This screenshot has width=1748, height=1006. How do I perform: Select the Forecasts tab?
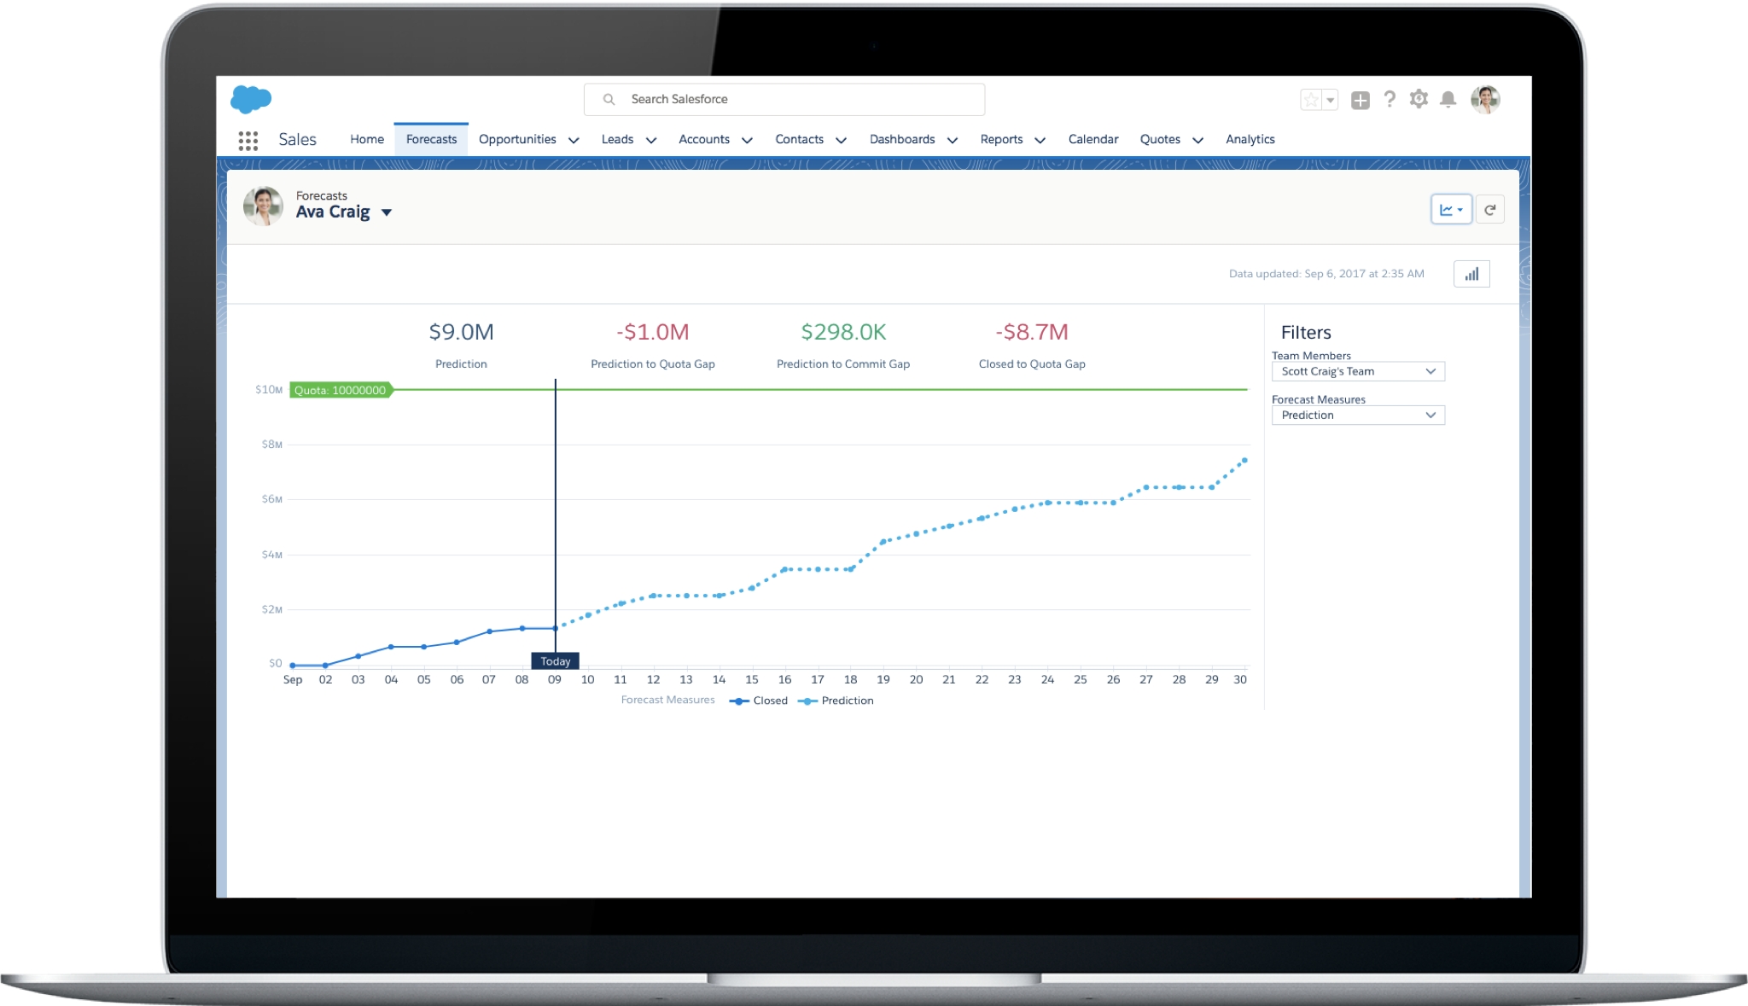click(x=430, y=139)
